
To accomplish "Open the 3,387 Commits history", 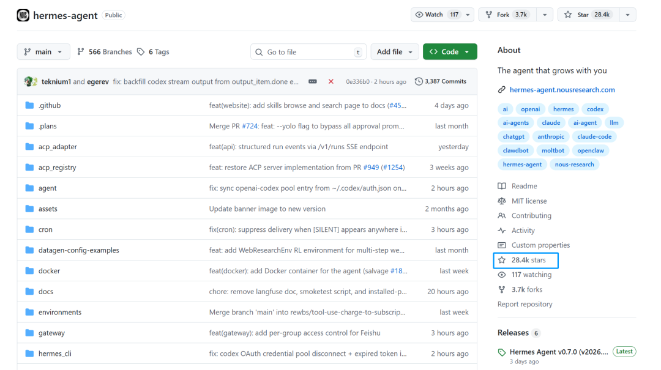I will pos(441,81).
